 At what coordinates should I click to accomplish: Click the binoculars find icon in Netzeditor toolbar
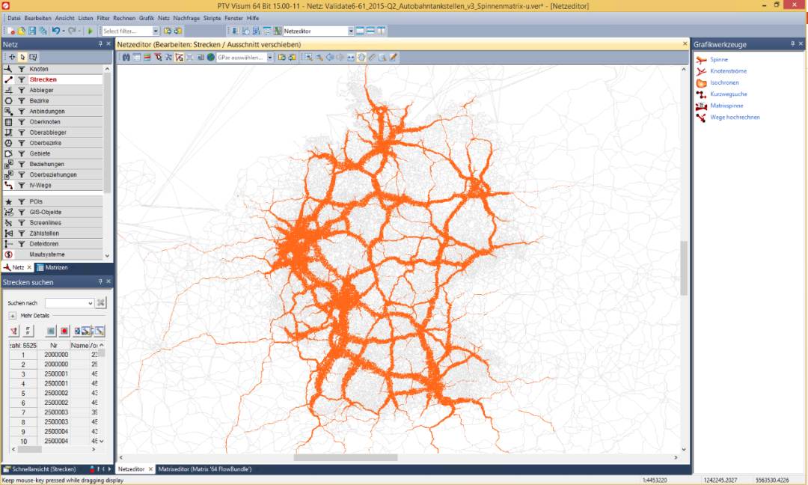(126, 57)
